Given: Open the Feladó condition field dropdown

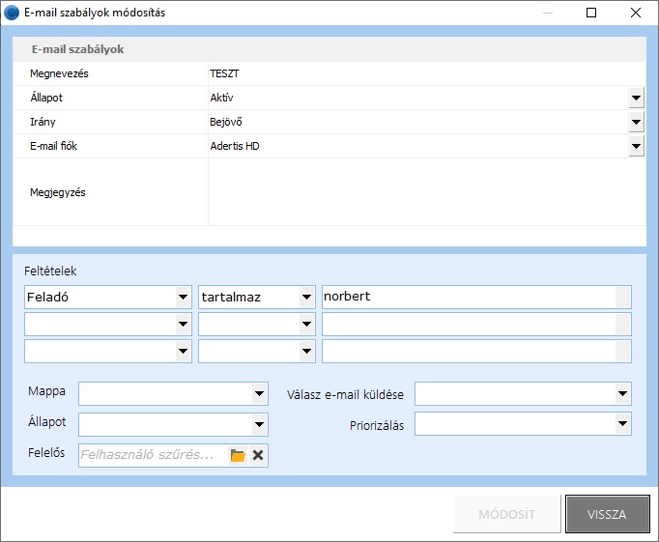Looking at the screenshot, I should click(184, 298).
